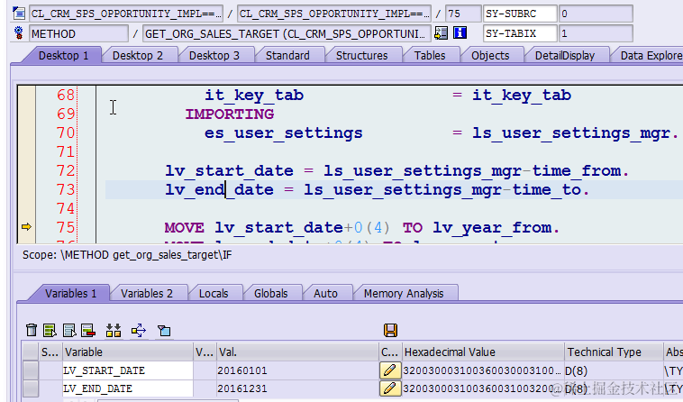Switch to the Desktop 2 tab
Image resolution: width=683 pixels, height=402 pixels.
click(x=138, y=55)
